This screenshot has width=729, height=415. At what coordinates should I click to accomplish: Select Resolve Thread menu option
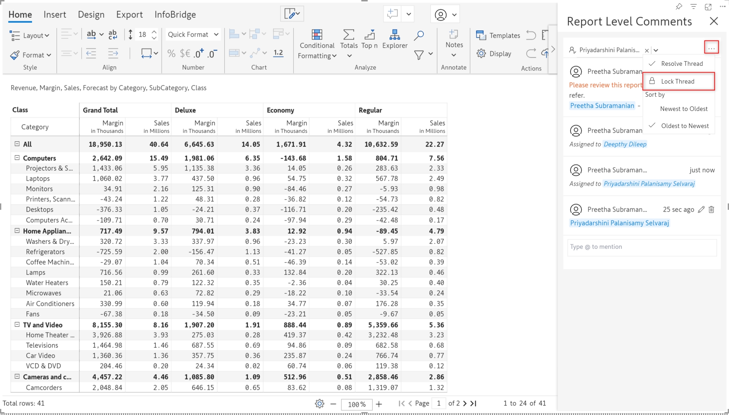tap(681, 64)
